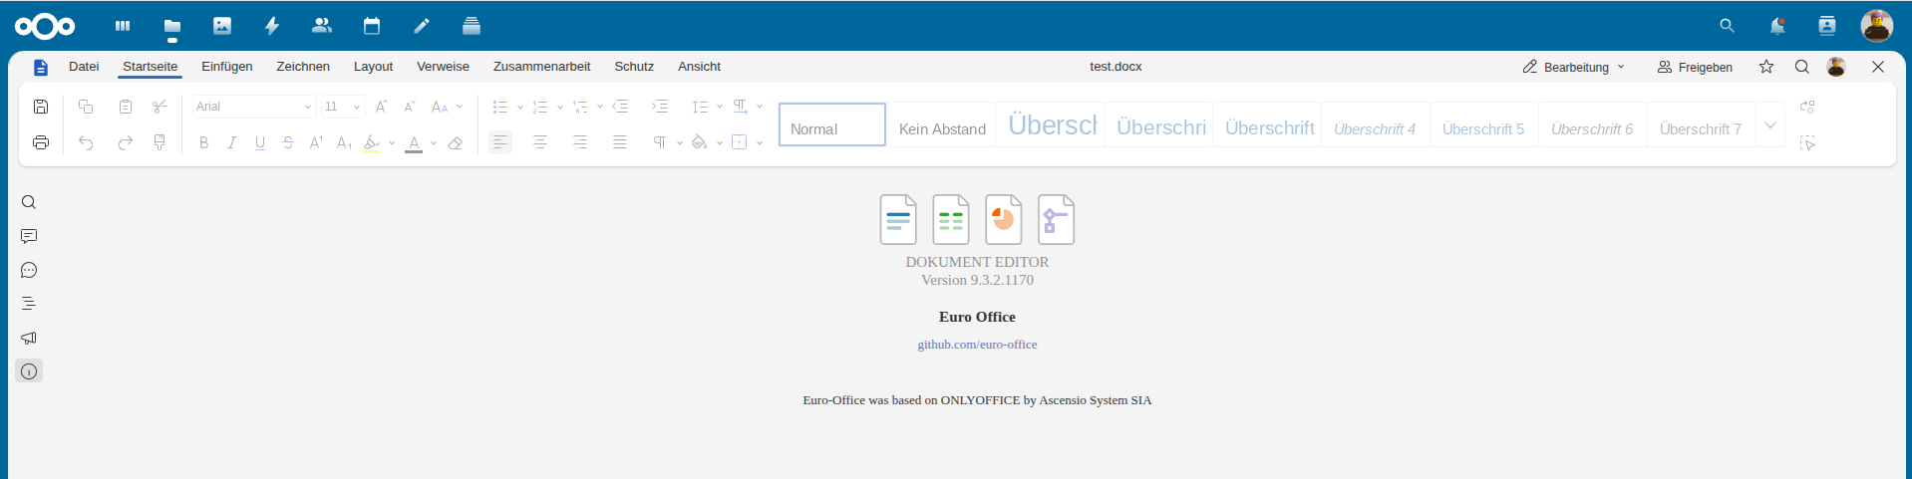Click the Select all icon in toolbar
The height and width of the screenshot is (479, 1912).
1807,142
